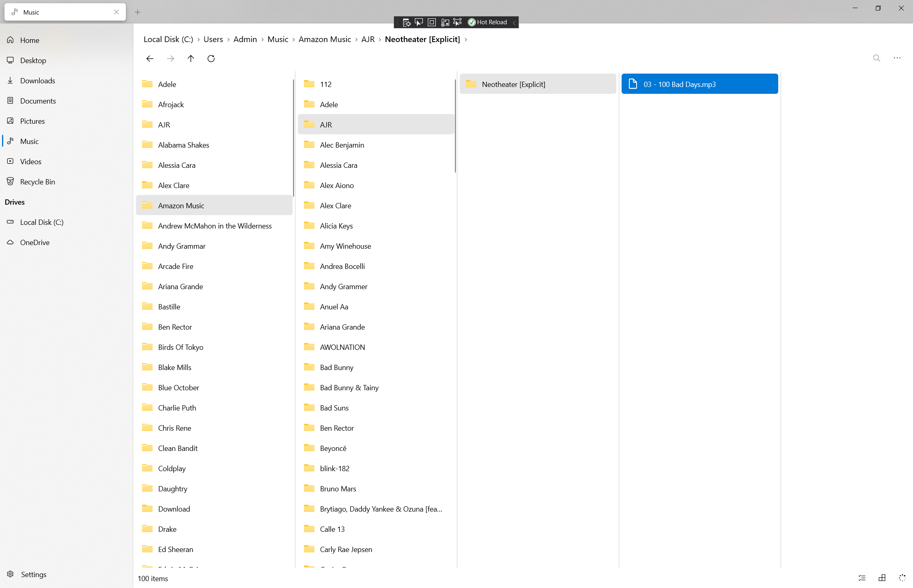Click the stacked squares layout icon
Image resolution: width=913 pixels, height=588 pixels.
(x=882, y=578)
